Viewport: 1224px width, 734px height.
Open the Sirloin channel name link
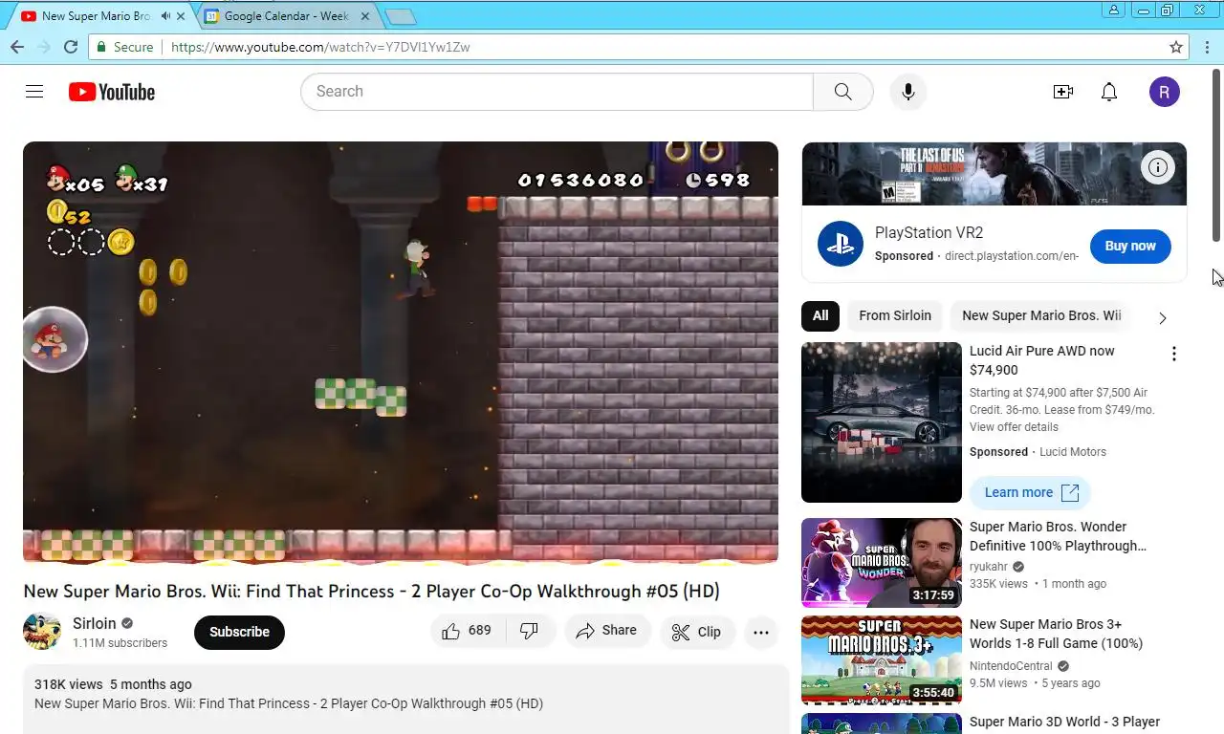pyautogui.click(x=95, y=623)
